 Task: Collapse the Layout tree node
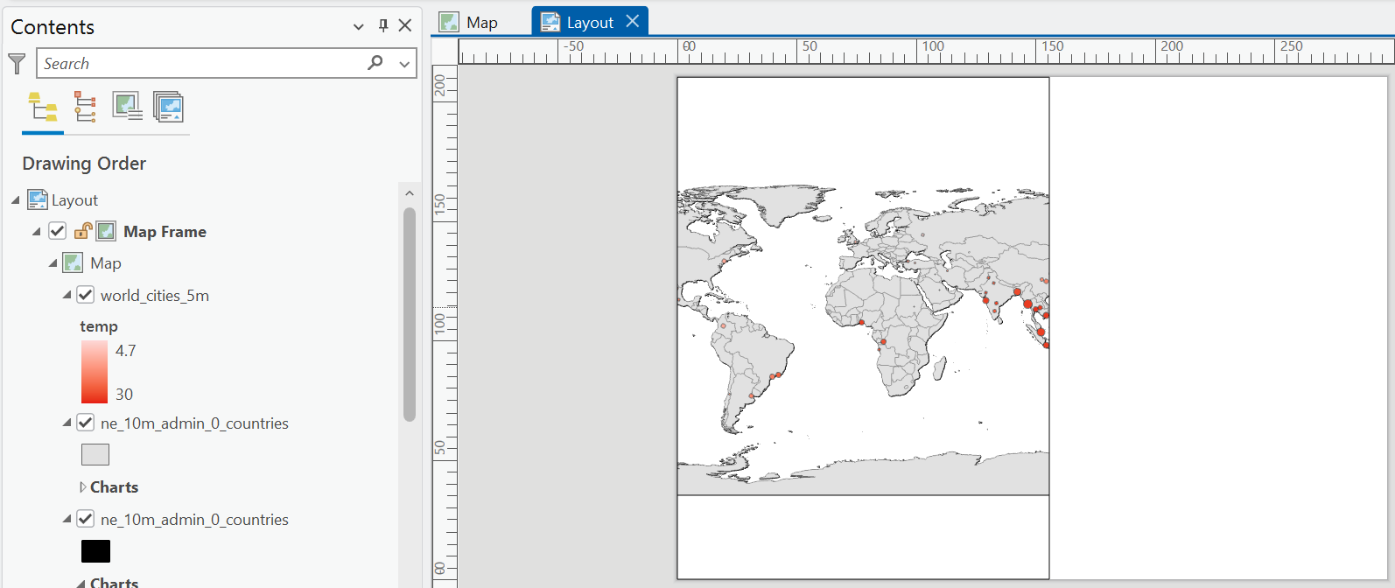click(15, 200)
